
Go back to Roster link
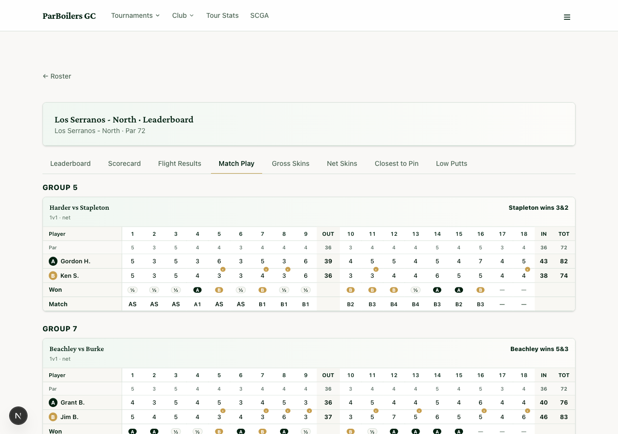point(57,76)
